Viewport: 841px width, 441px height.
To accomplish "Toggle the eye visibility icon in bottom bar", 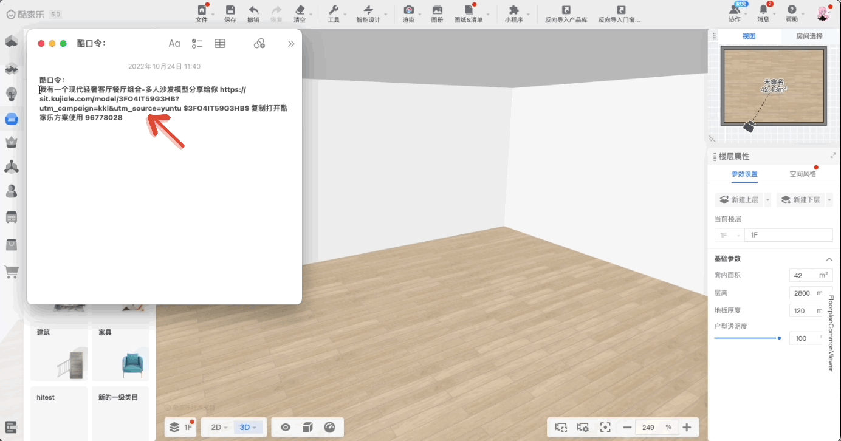I will coord(285,427).
